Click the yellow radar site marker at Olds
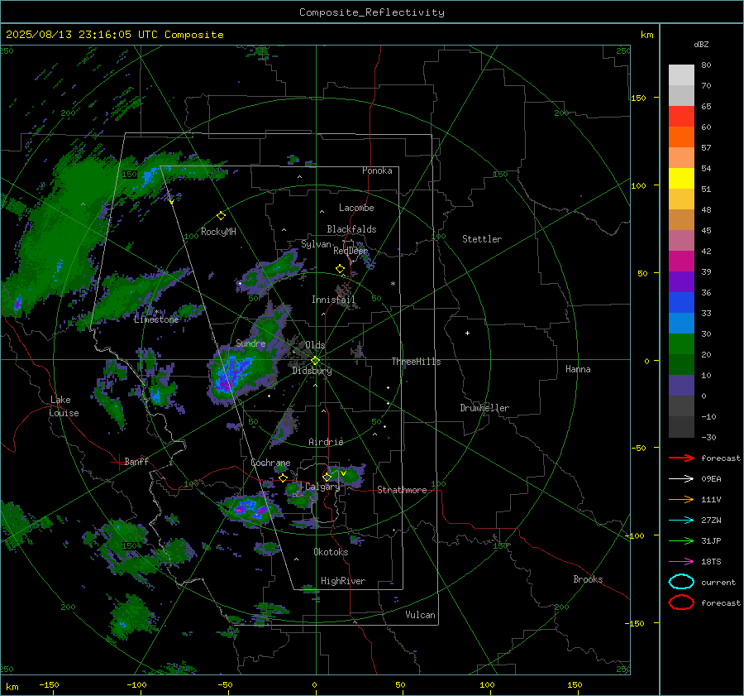744x696 pixels. pyautogui.click(x=315, y=361)
